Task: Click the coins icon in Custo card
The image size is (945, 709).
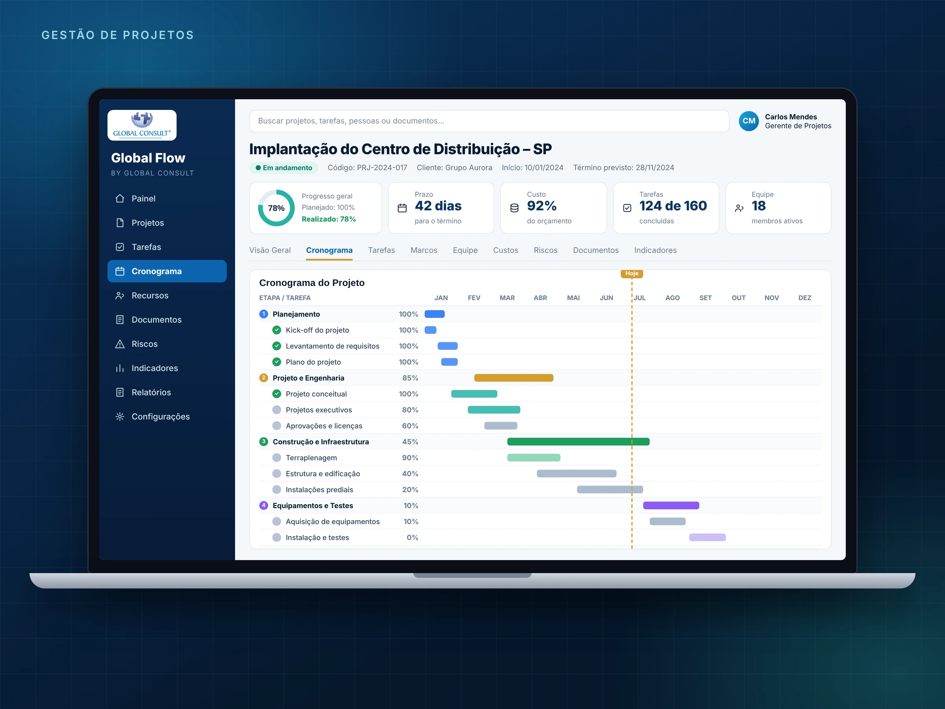Action: pyautogui.click(x=514, y=208)
